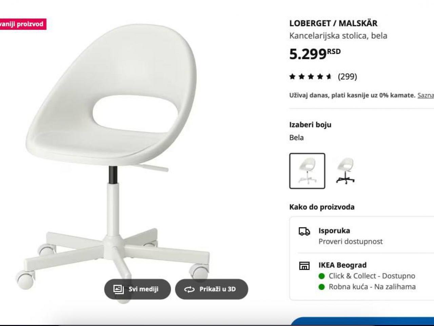Open IKEA Beograd store details
Viewport: 434px width, 326px height.
tap(342, 265)
